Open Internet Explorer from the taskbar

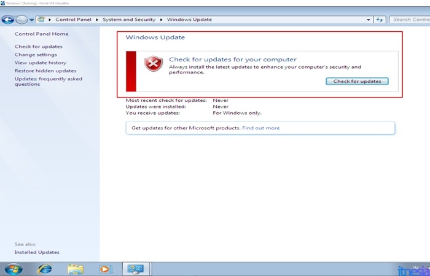(x=44, y=269)
